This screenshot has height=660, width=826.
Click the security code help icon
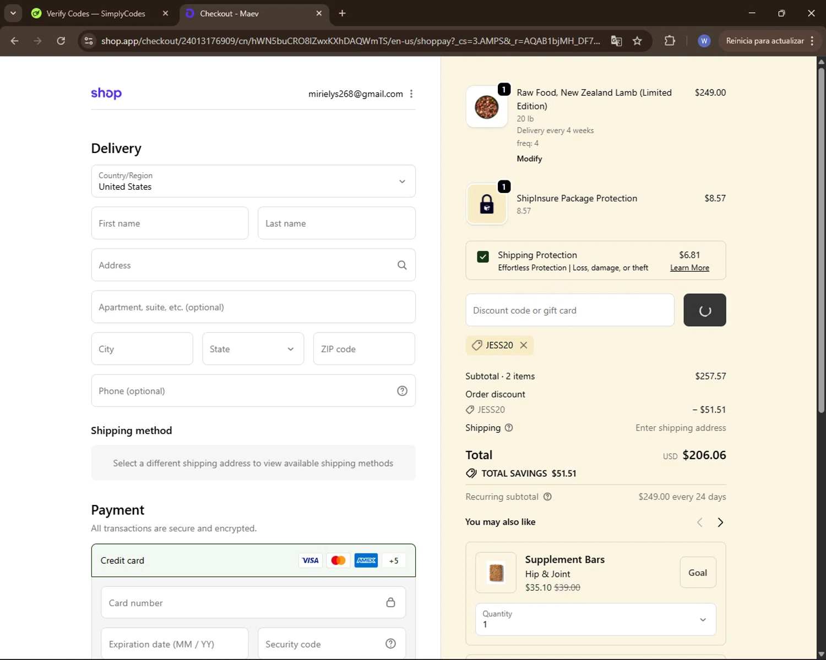point(390,643)
